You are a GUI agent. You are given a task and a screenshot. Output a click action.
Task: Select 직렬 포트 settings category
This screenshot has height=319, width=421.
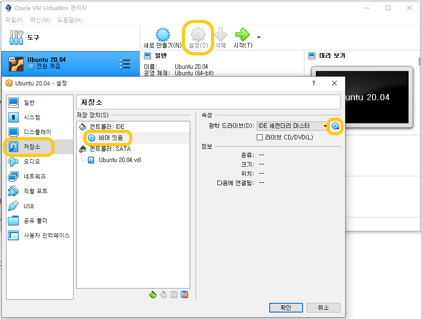pos(40,191)
